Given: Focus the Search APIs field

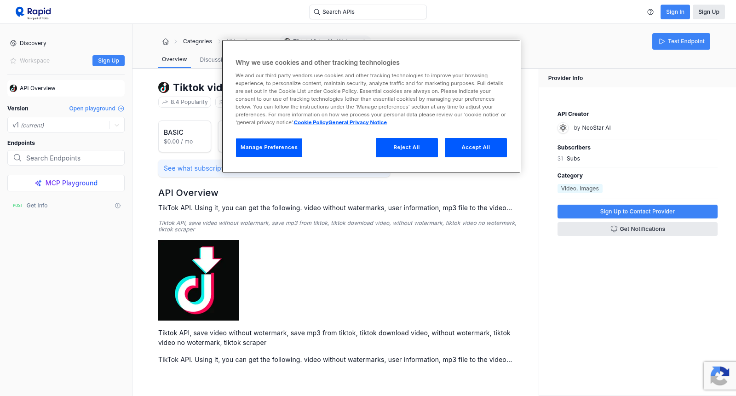Looking at the screenshot, I should coord(368,12).
